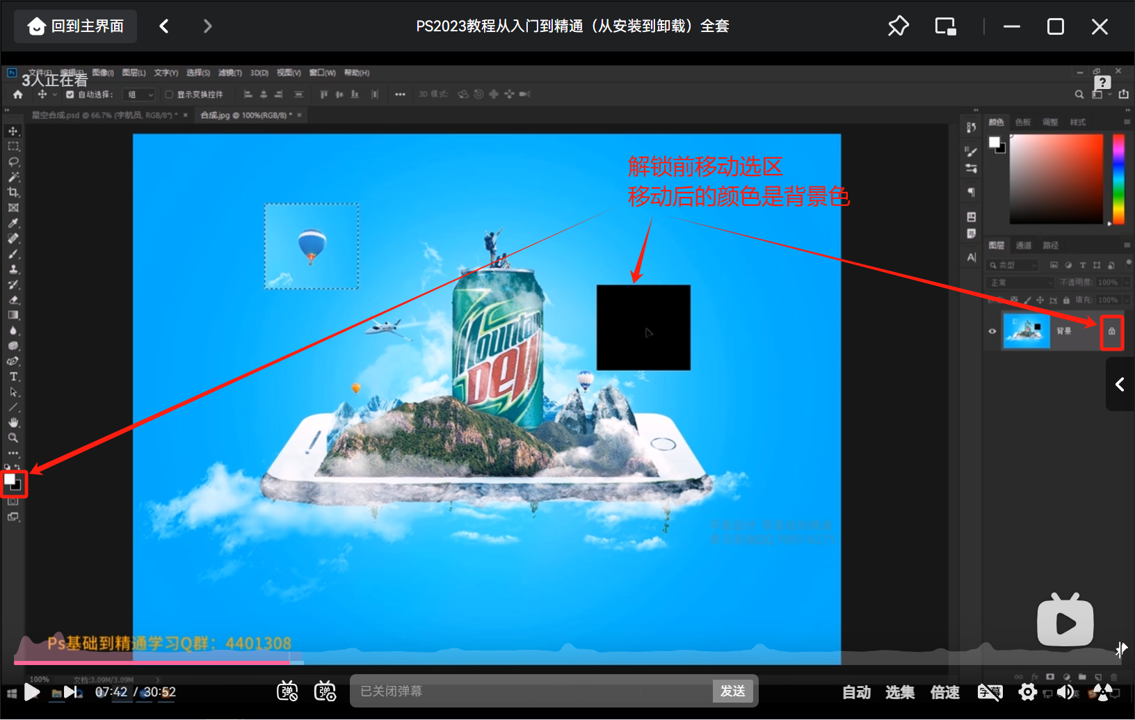Image resolution: width=1135 pixels, height=720 pixels.
Task: Toggle the Quick Mask mode icon
Action: [13, 500]
